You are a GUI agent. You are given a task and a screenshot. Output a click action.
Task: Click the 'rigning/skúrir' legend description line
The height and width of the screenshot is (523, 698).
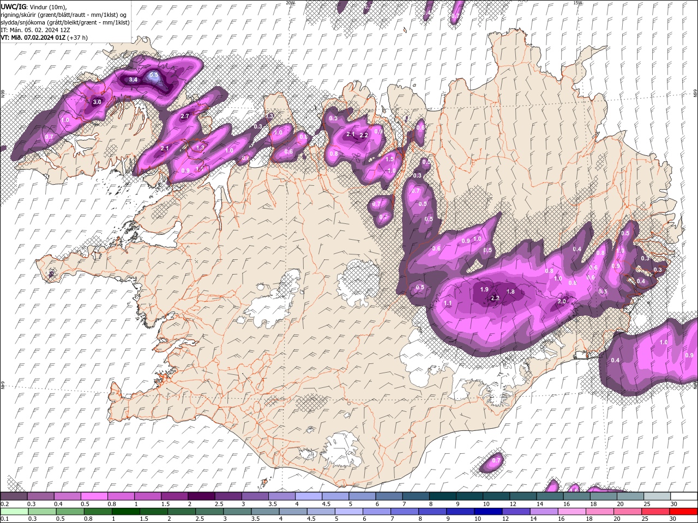tap(64, 14)
